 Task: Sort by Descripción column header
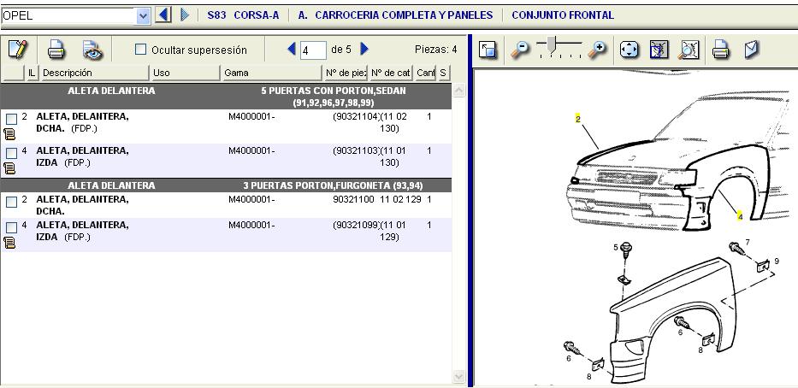94,73
